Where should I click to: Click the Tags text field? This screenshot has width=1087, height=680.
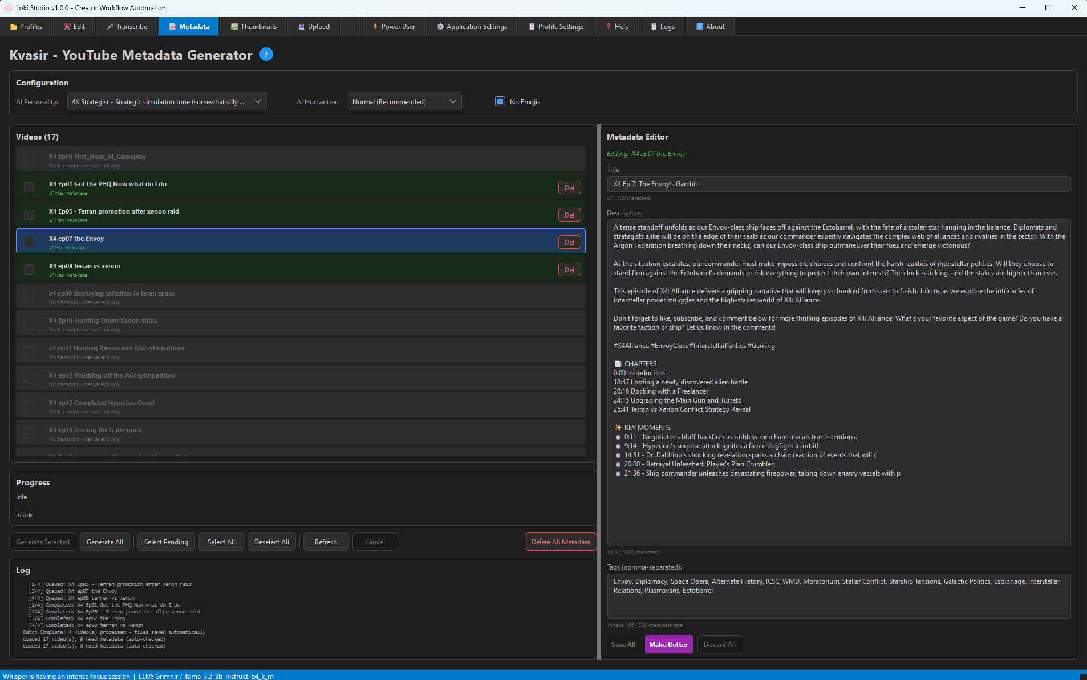pos(838,596)
